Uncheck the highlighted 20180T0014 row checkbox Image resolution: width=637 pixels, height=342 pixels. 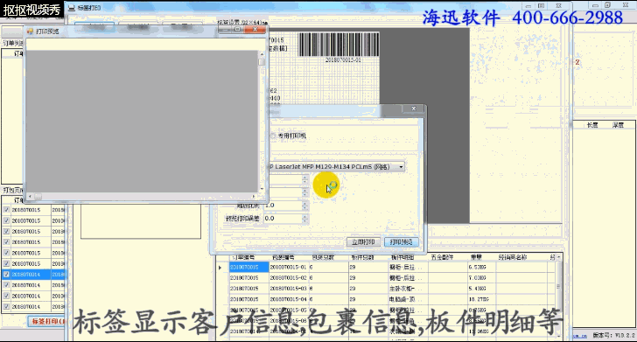[6, 274]
